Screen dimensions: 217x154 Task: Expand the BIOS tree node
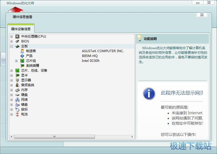[11, 41]
